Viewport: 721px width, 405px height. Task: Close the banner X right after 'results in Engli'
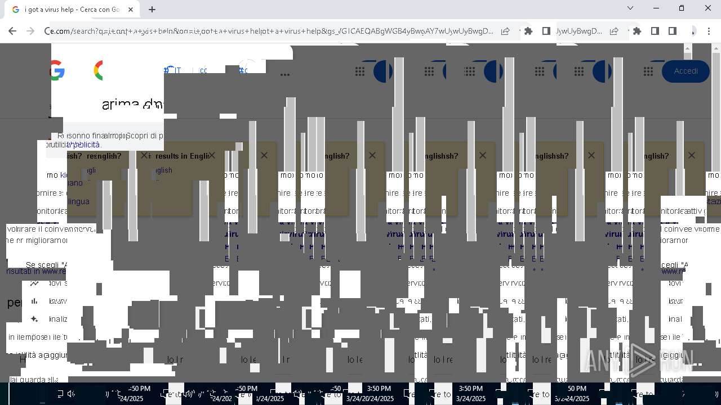tap(212, 155)
